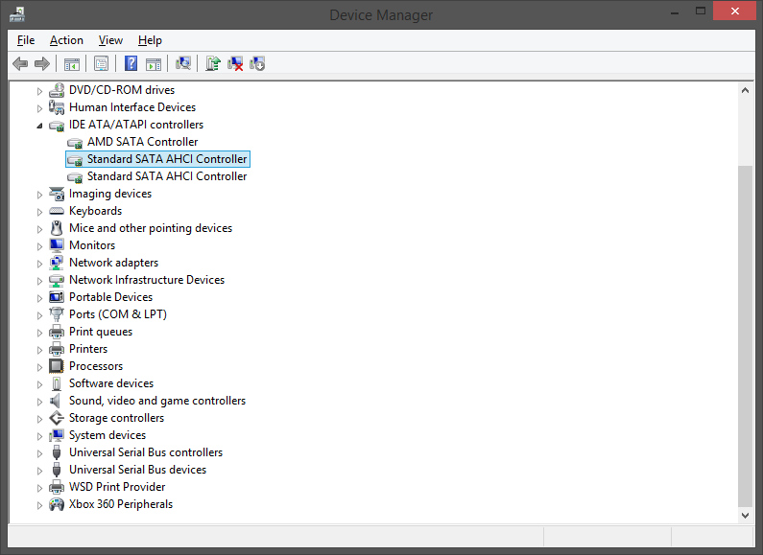Viewport: 763px width, 555px height.
Task: Select AMD SATA Controller entry
Action: pos(143,142)
